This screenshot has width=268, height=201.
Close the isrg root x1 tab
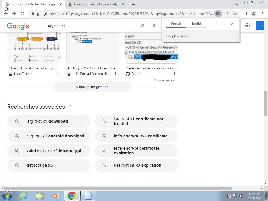[61, 5]
